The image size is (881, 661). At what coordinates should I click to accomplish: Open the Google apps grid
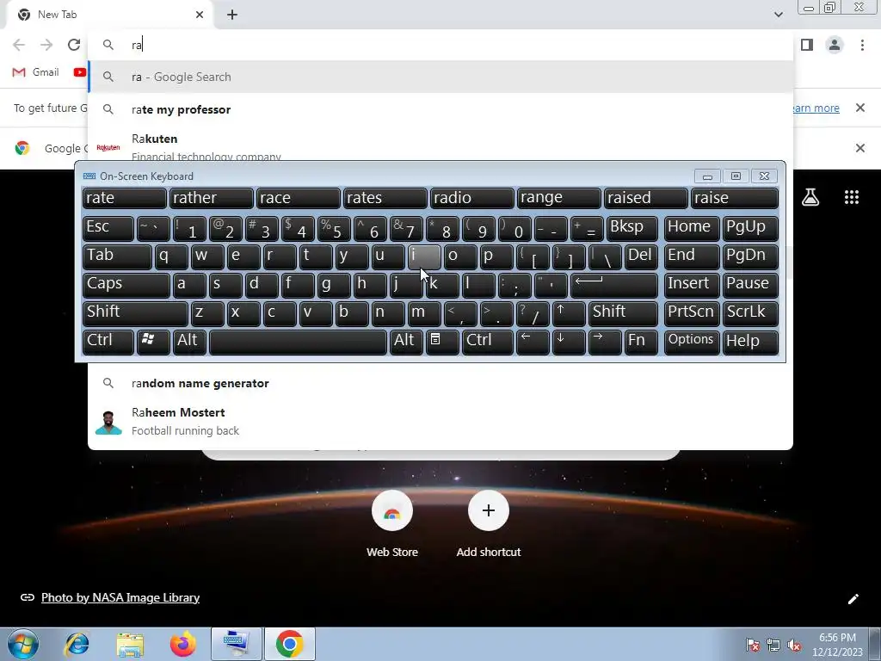coord(851,197)
